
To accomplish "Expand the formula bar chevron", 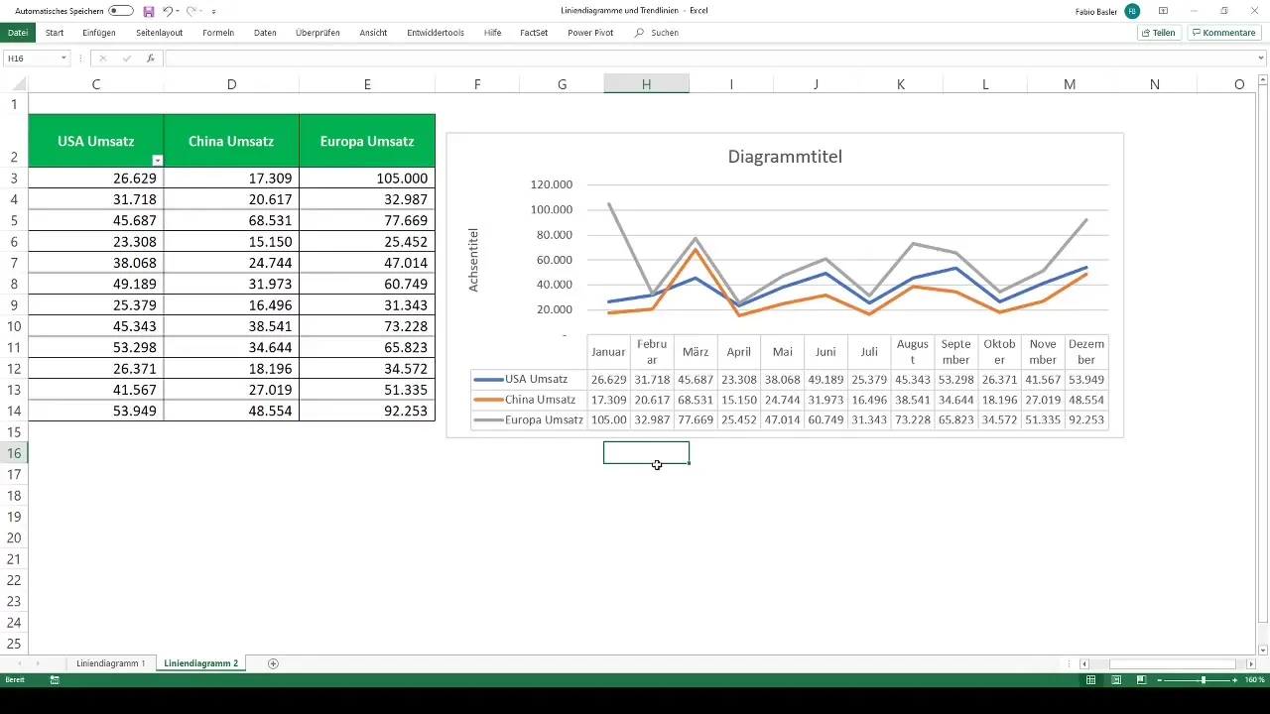I will (x=1262, y=59).
